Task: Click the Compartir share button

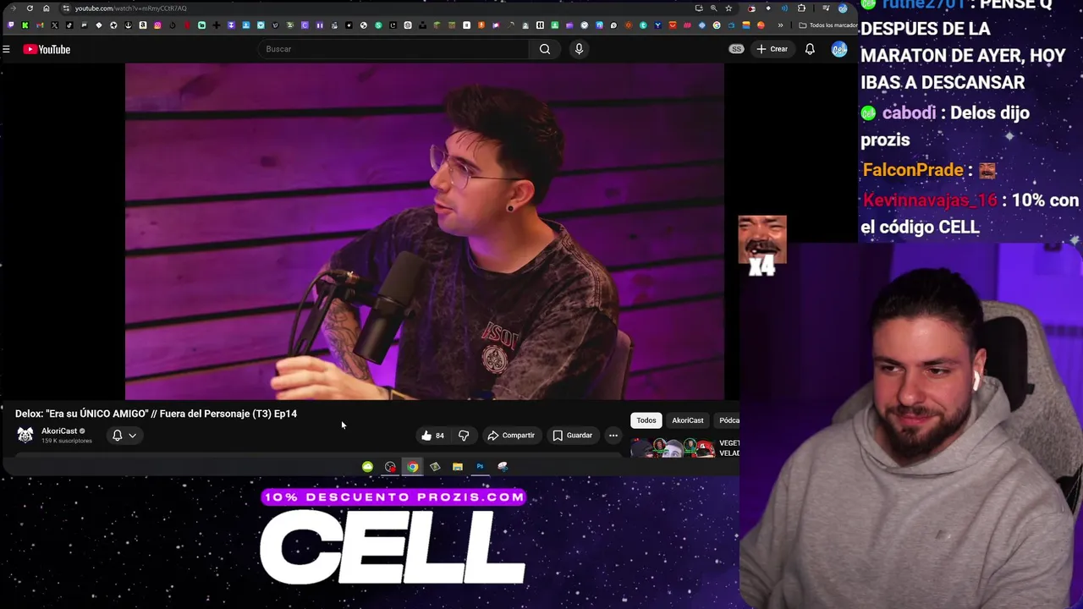Action: coord(511,436)
